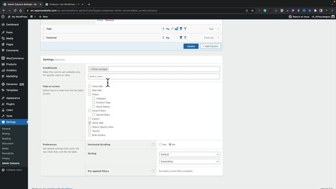336x189 pixels.
Task: Click New in the admin bar
Action: [x=43, y=17]
